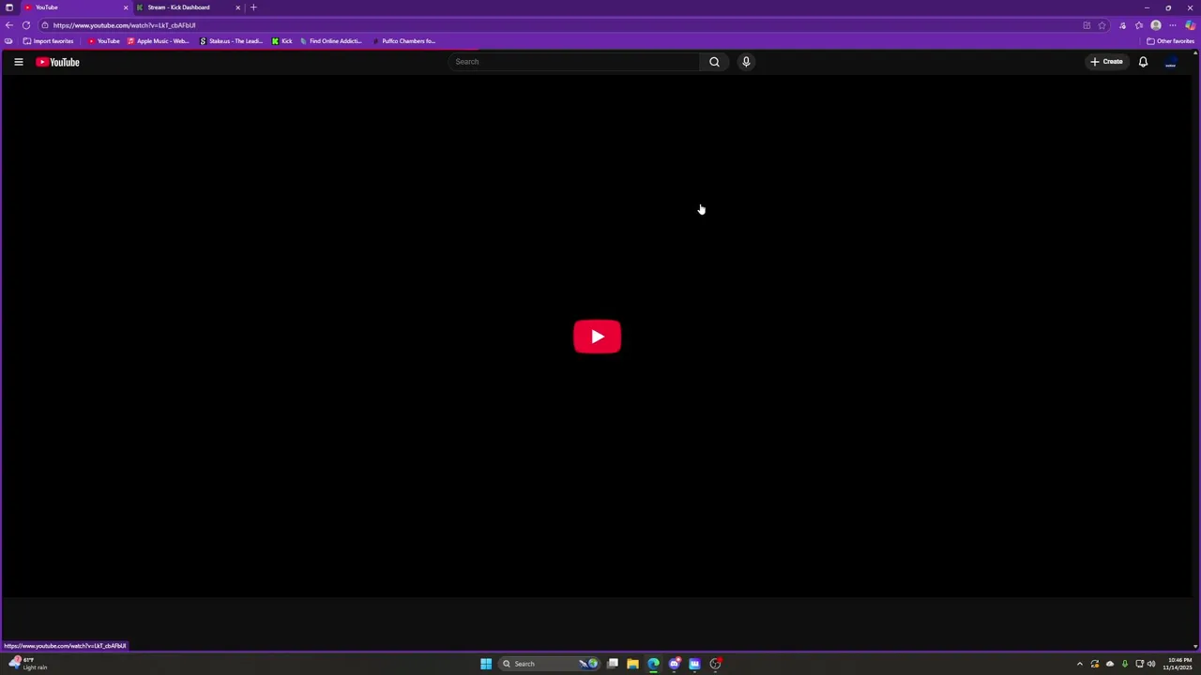Open the YouTube guide hamburger menu
This screenshot has height=675, width=1201.
18,62
